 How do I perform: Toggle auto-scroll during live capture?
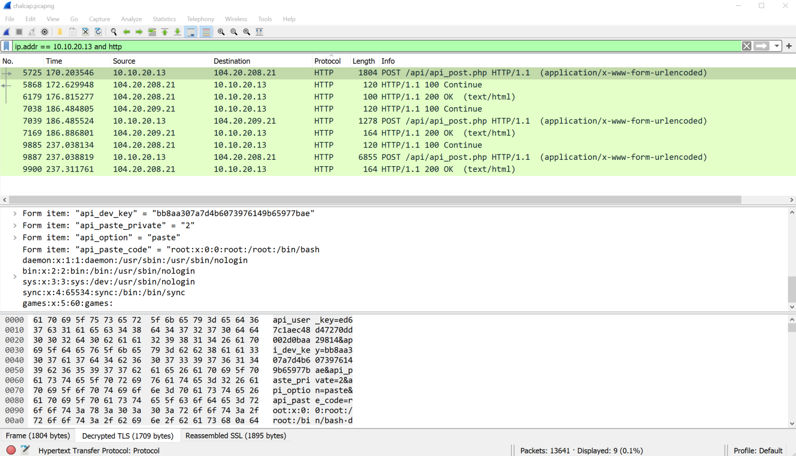[x=191, y=32]
